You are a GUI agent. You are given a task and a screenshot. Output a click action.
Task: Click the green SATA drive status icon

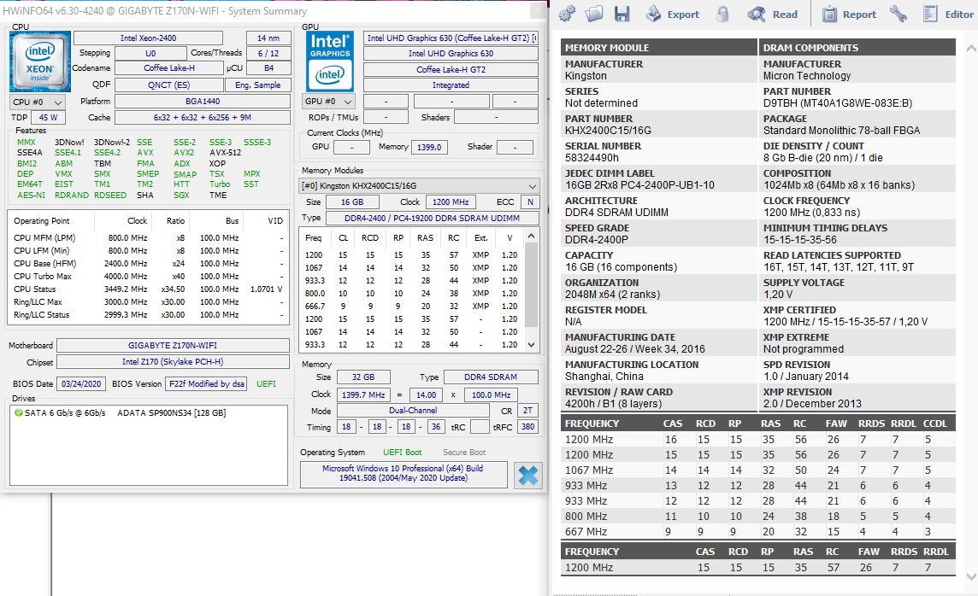pos(18,412)
